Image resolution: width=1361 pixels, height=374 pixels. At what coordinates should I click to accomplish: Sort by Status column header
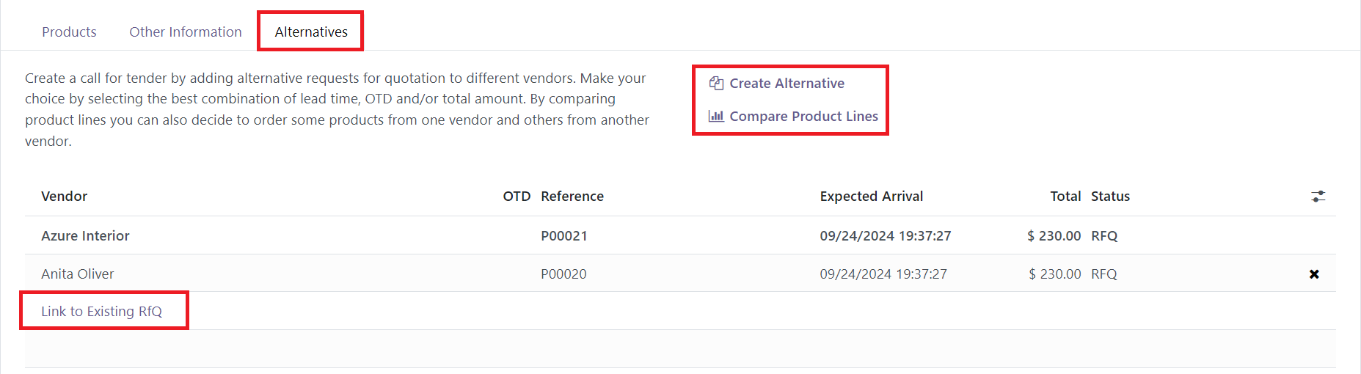tap(1110, 196)
